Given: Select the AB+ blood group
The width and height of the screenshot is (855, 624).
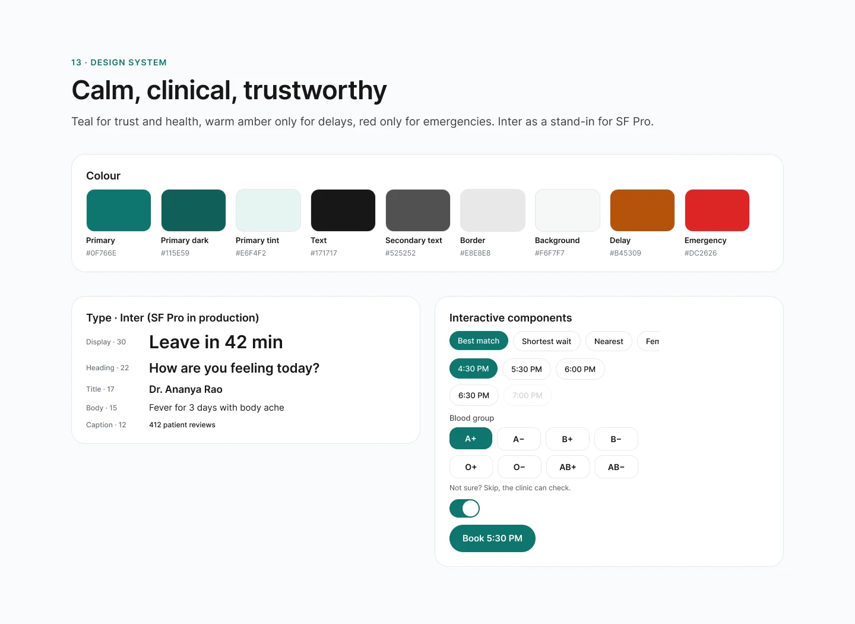Looking at the screenshot, I should point(568,467).
